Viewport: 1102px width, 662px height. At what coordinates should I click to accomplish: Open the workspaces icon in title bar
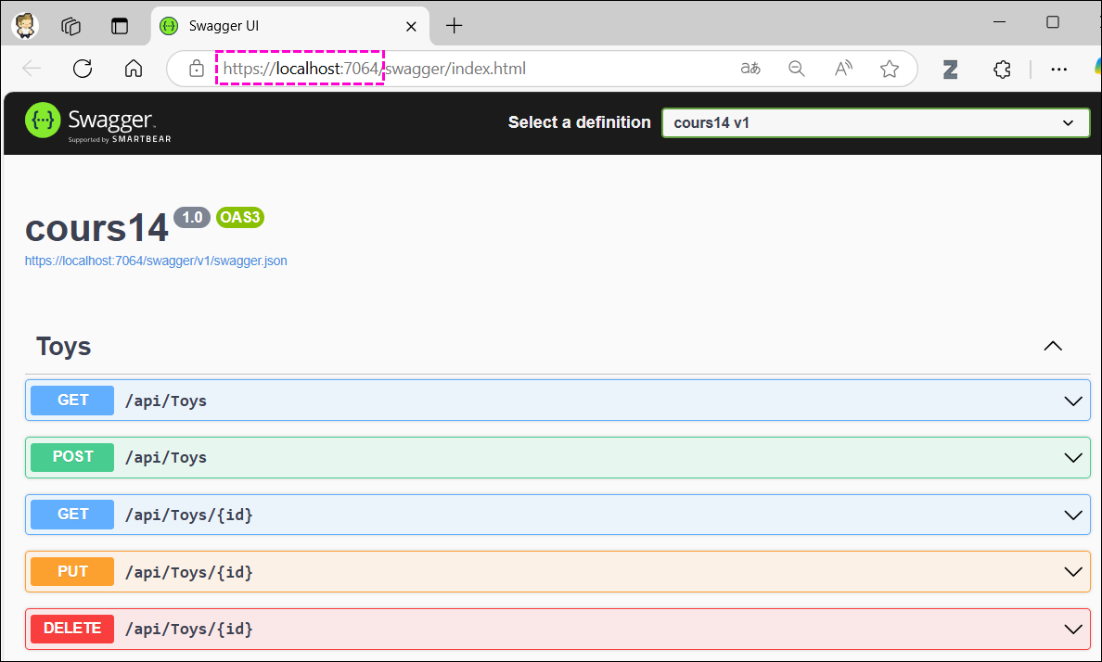click(x=71, y=26)
